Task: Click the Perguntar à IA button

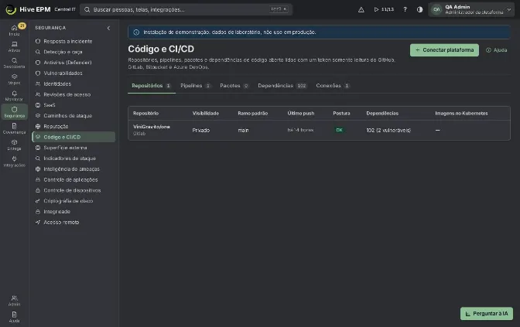Action: coord(487,313)
